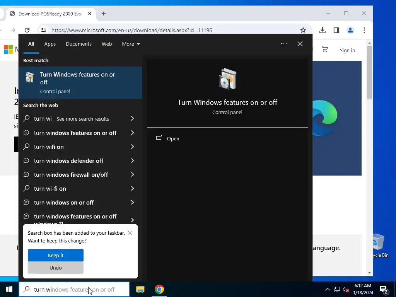Reload the Chrome page
Screen dimensions: 396x297
(27, 30)
